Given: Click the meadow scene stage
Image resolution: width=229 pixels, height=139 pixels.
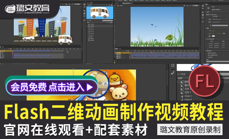Looking at the screenshot, I should tap(157, 27).
